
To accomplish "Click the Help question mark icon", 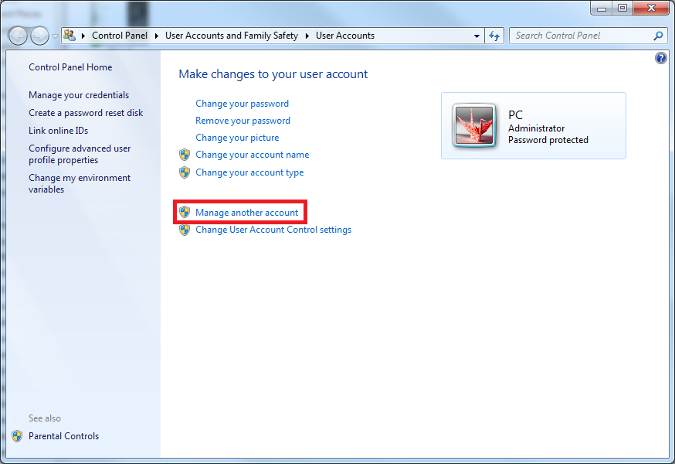I will pos(661,58).
